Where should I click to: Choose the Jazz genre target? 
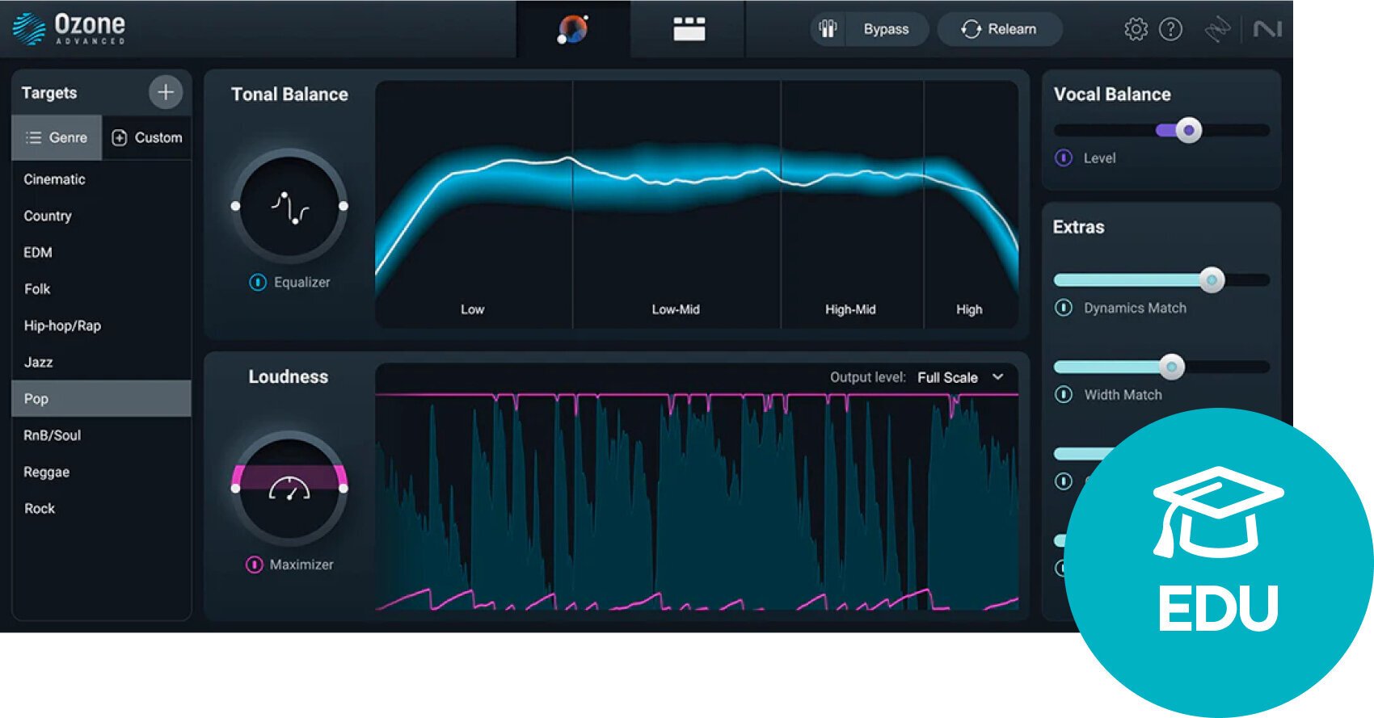tap(39, 362)
